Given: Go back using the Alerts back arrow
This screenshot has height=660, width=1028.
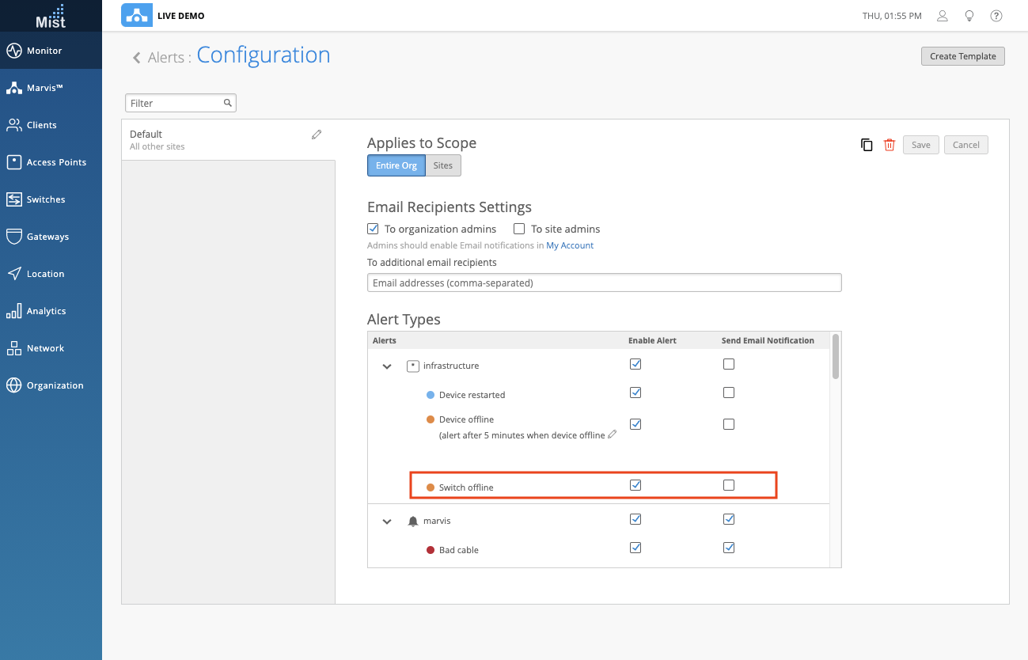Looking at the screenshot, I should click(x=137, y=57).
